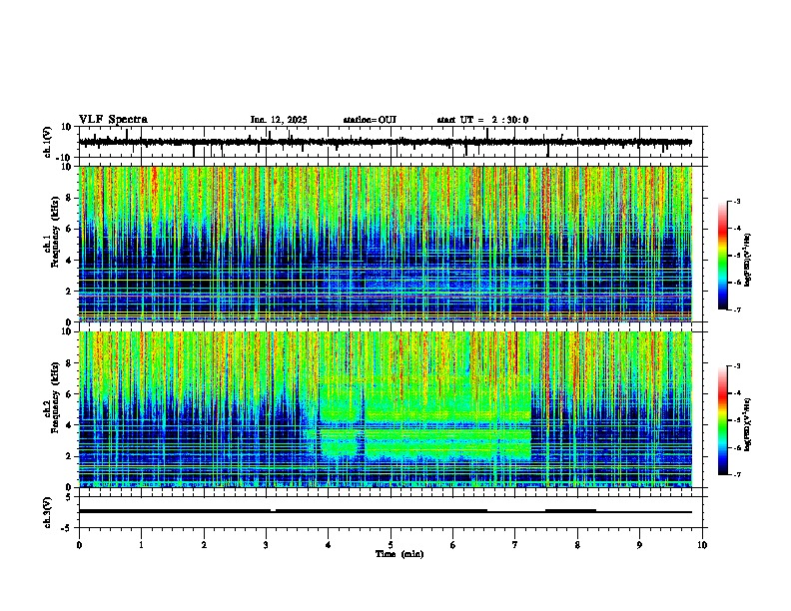
Task: Click the x-axis tick label "1"
Action: click(141, 545)
